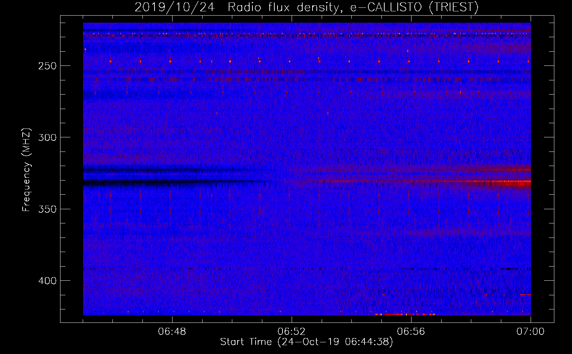Click the 250 frequency tick label

47,66
